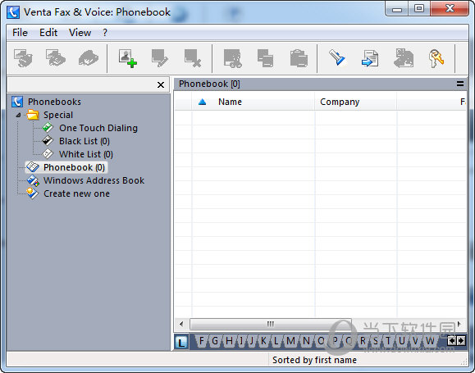Click the Create new one icon
Image resolution: width=475 pixels, height=373 pixels.
33,193
